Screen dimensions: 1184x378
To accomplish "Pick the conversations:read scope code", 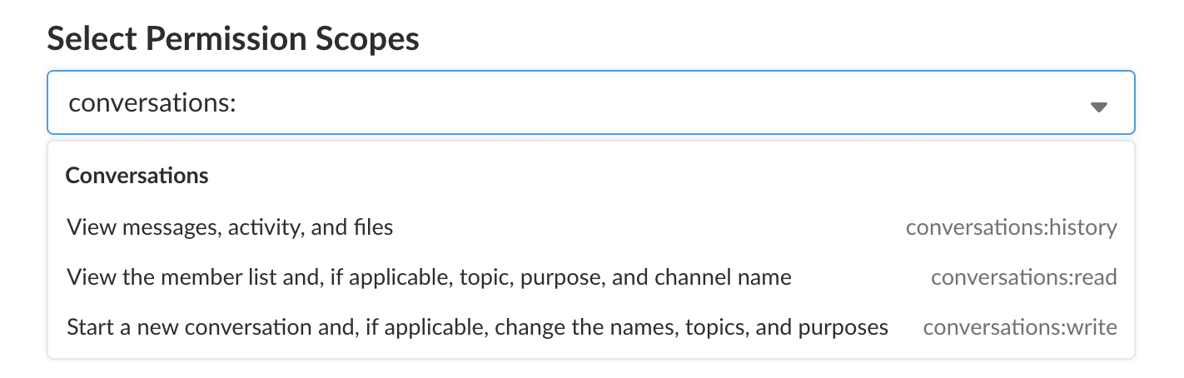I will 1023,277.
